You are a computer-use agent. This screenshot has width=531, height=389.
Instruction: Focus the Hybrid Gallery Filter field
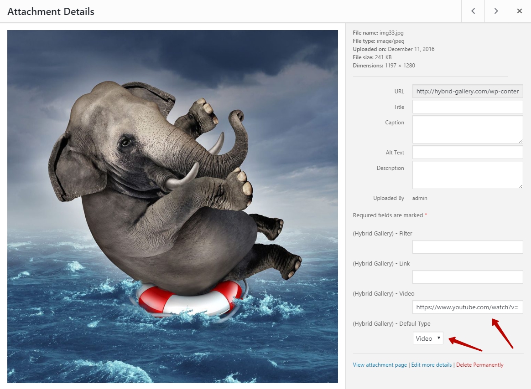[x=467, y=247]
